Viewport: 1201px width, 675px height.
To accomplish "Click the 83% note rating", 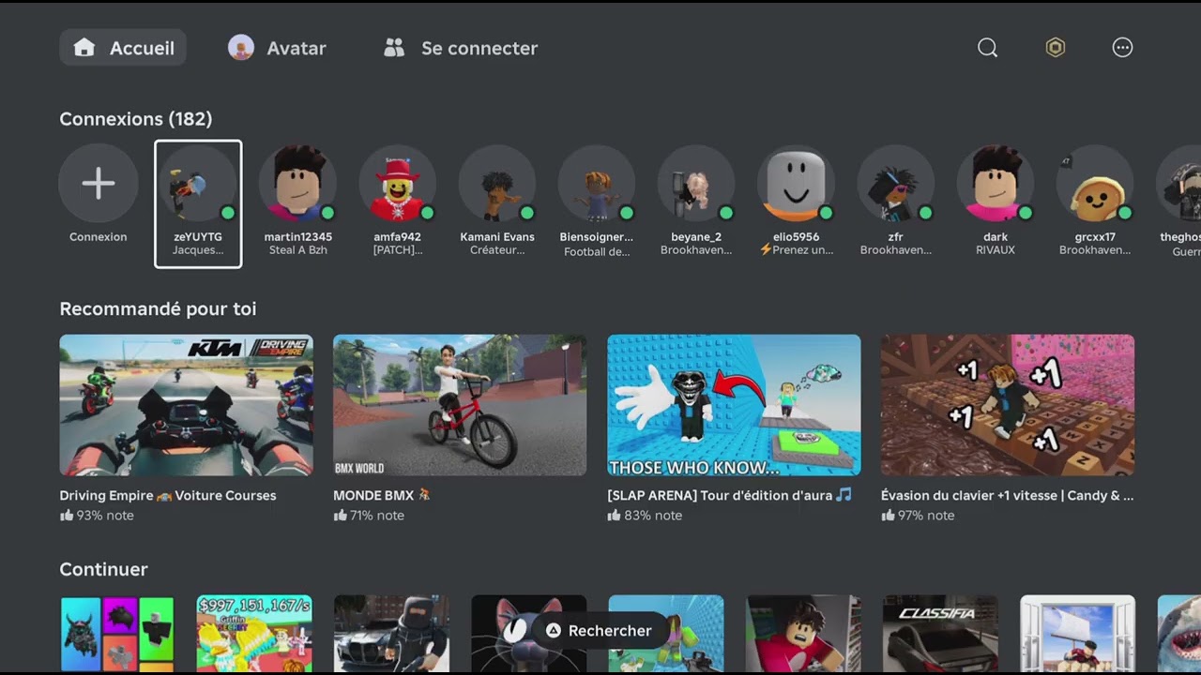I will pos(645,516).
